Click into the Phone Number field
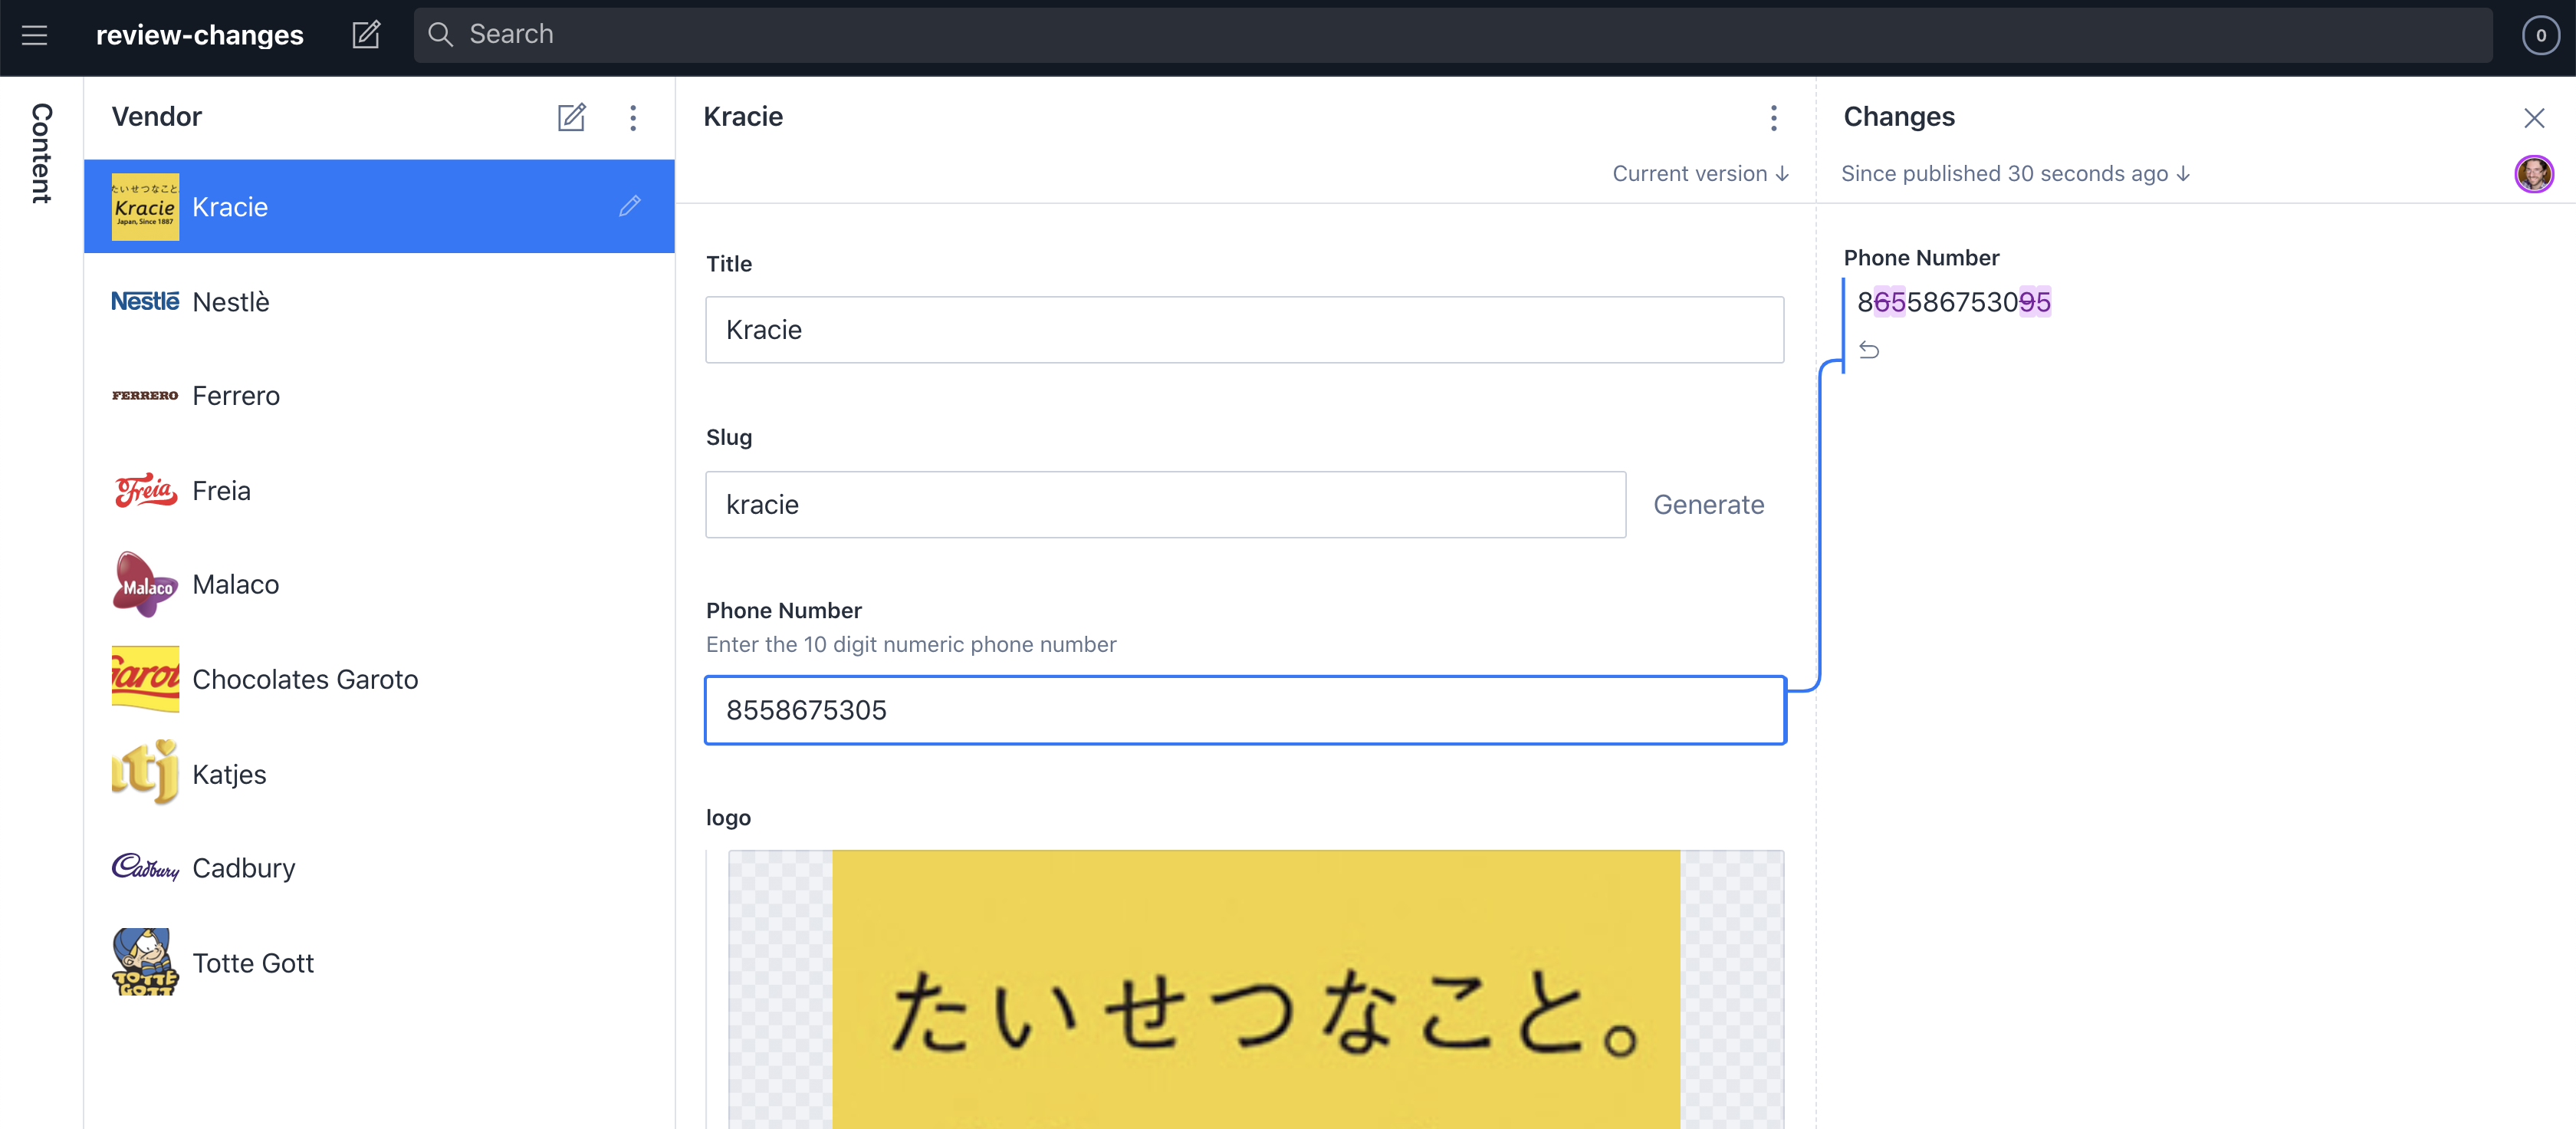 click(1244, 710)
